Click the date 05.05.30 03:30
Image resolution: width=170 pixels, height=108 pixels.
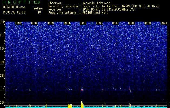coord(14,12)
